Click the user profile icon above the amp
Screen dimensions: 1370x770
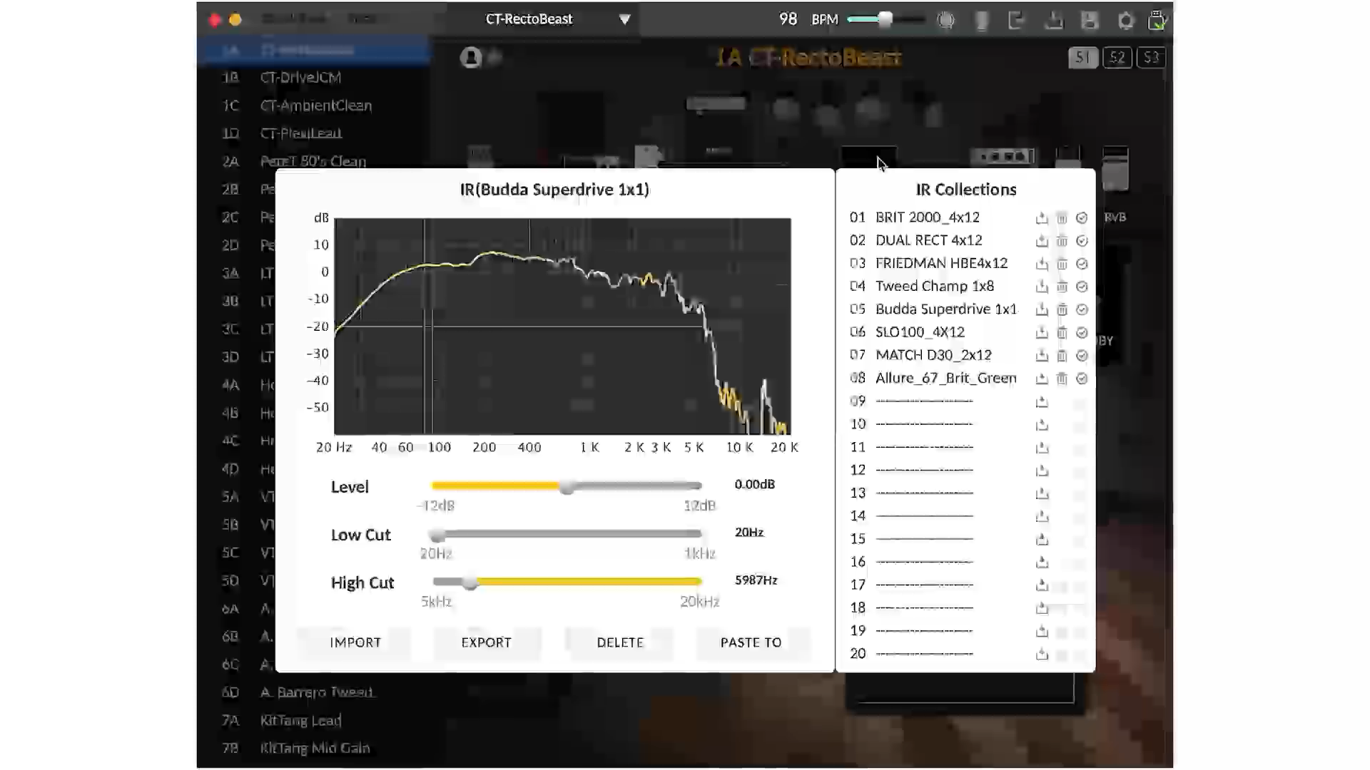coord(470,57)
